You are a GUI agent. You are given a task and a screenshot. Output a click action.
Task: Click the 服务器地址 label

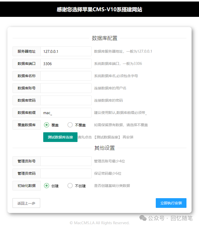coord(27,51)
